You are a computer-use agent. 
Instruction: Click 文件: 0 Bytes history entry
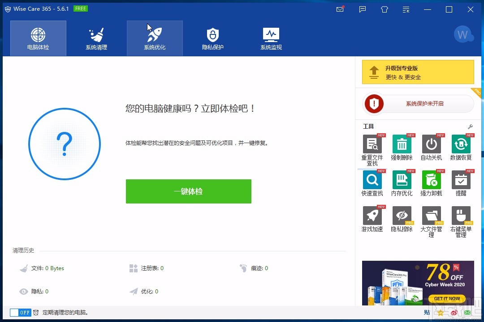pos(42,268)
